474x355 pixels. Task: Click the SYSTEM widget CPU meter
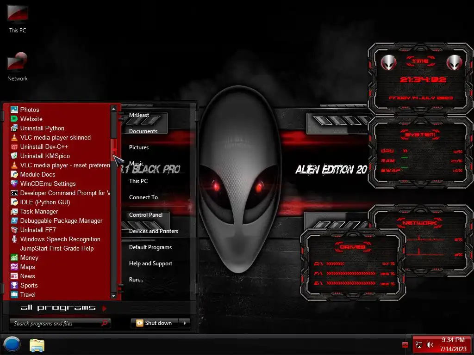[x=422, y=151]
